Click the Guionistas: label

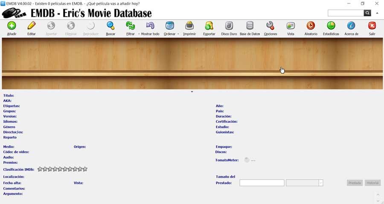click(225, 132)
